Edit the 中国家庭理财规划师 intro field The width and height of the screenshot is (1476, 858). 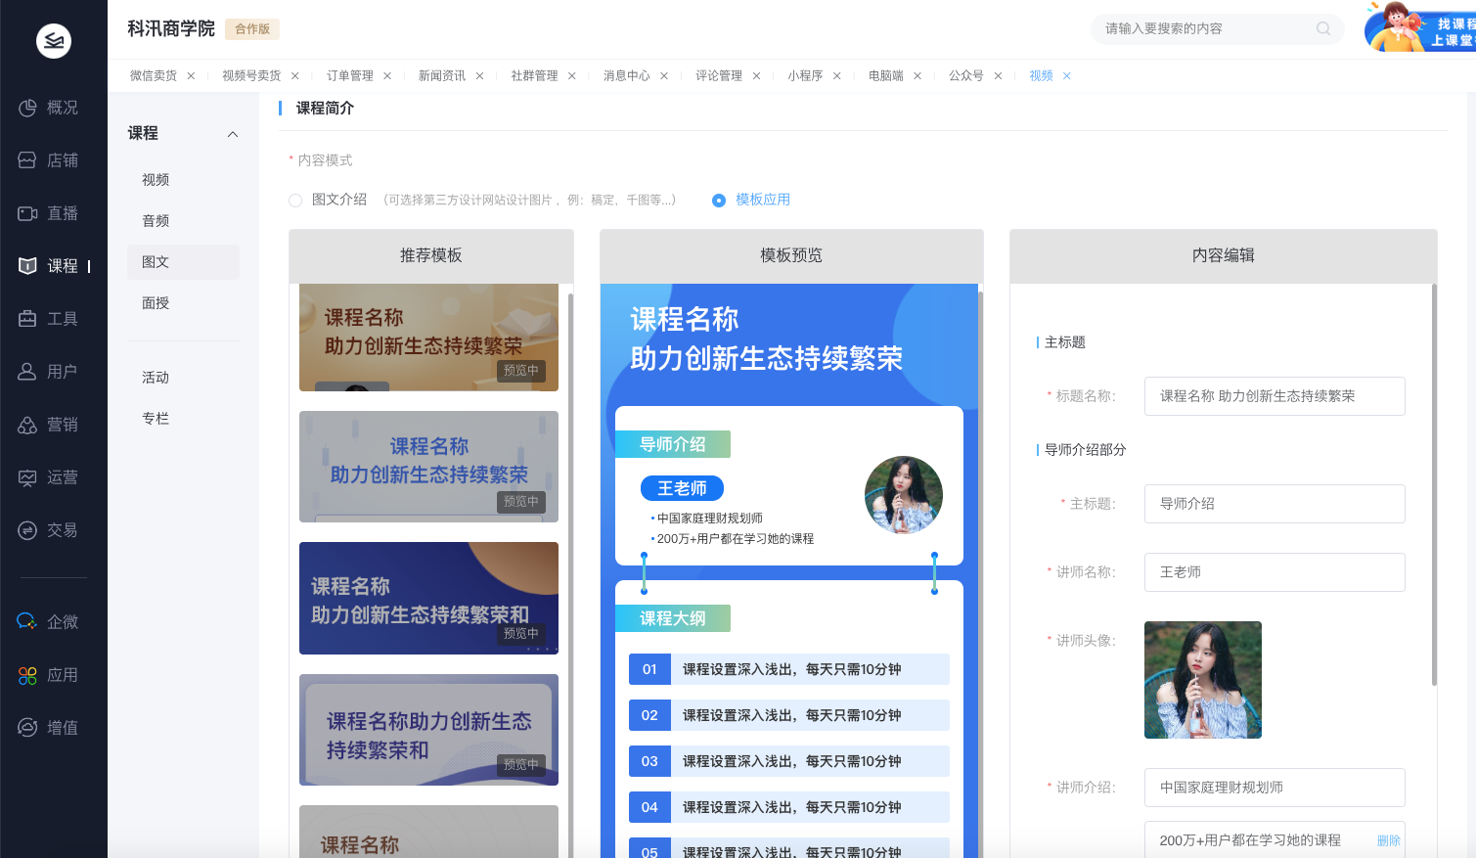[1275, 788]
